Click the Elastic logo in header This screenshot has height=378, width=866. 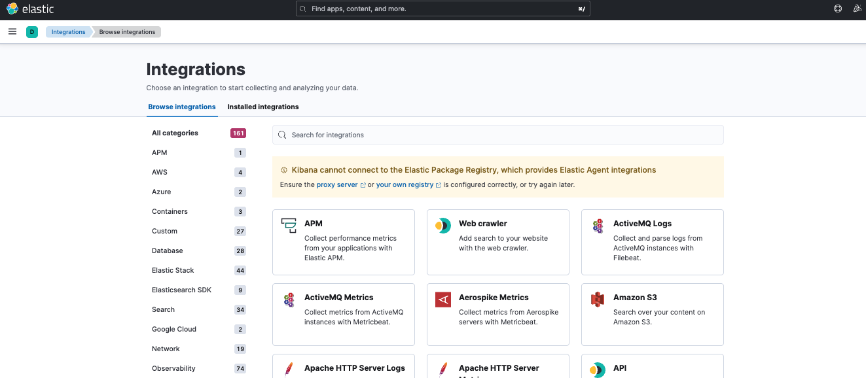pos(30,9)
